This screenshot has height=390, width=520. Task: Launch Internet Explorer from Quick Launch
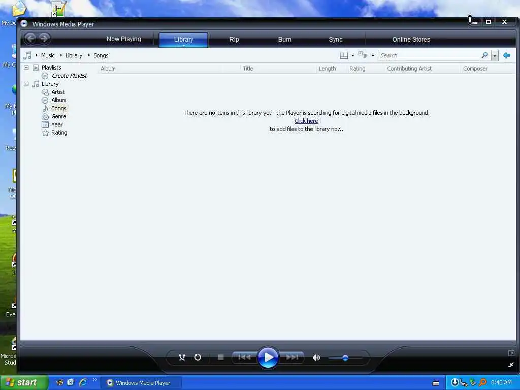(83, 382)
